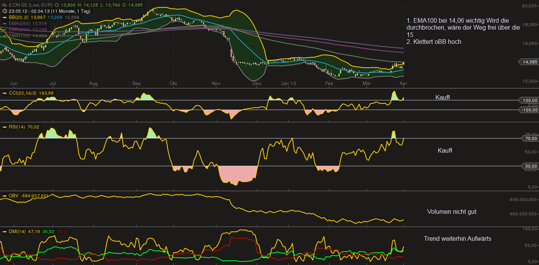Click the OBV legend color marker
Viewport: 539px width, 265px height.
click(5, 196)
